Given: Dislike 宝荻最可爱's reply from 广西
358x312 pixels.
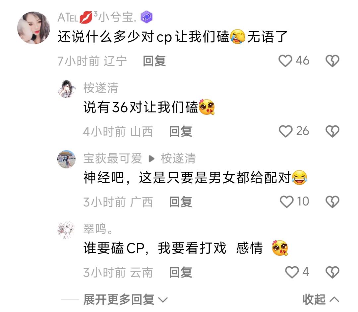Looking at the screenshot, I should pyautogui.click(x=332, y=202).
